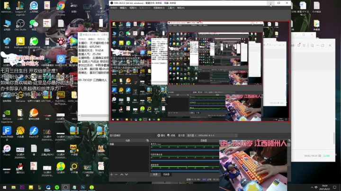This screenshot has height=191, width=341.
Task: Open the QQ音乐 desktop shortcut
Action: (x=61, y=168)
